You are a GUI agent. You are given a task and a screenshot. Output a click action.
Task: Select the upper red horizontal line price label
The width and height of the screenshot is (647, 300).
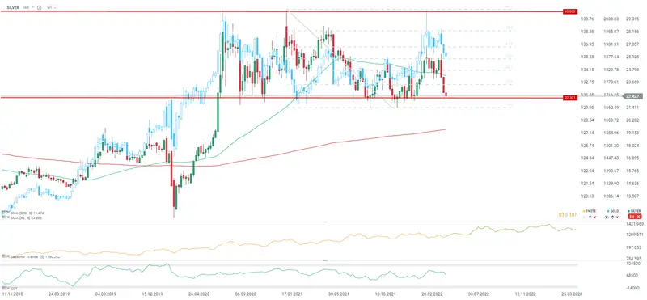tap(569, 11)
